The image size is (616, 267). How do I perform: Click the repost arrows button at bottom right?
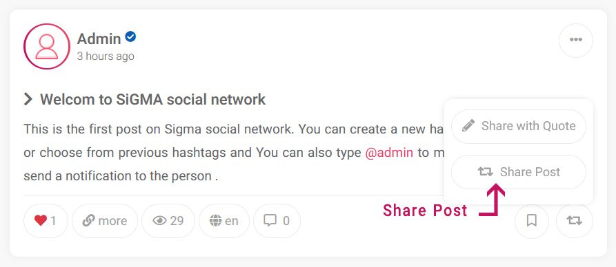pyautogui.click(x=575, y=221)
